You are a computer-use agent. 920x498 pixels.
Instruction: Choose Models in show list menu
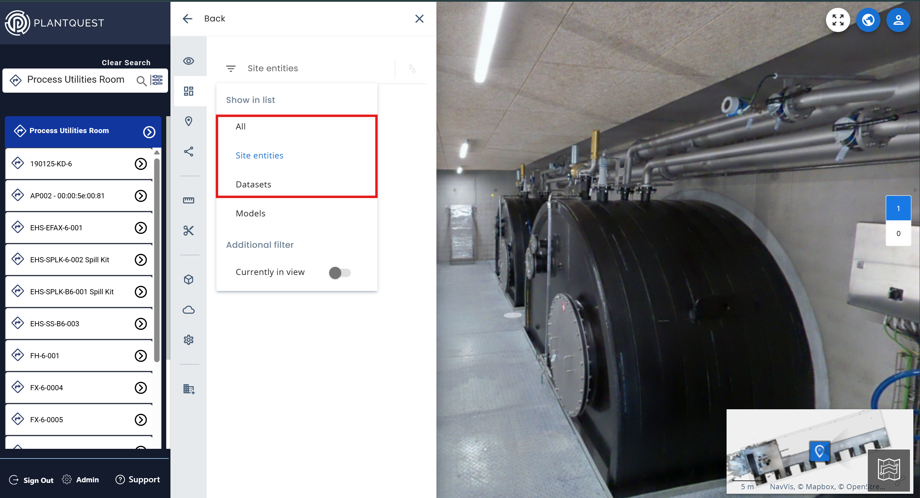250,213
